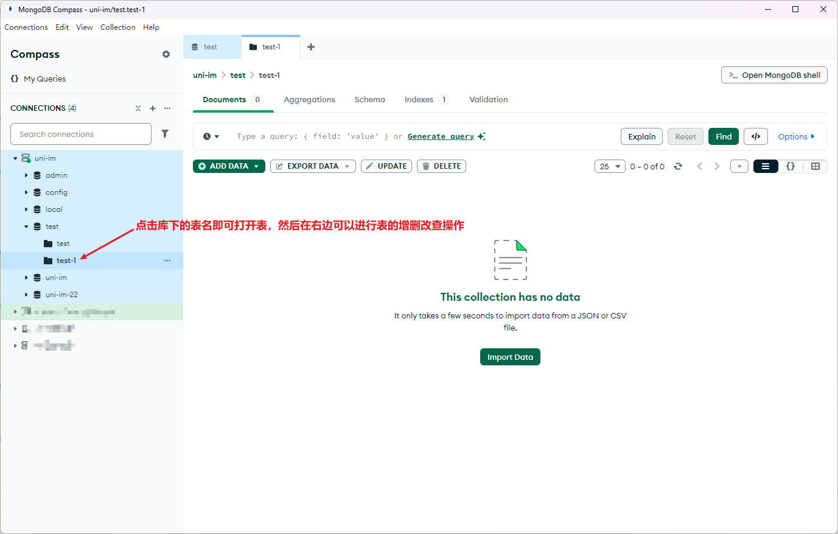Viewport: 838px width, 534px height.
Task: Click the Generate query link
Action: [x=441, y=136]
